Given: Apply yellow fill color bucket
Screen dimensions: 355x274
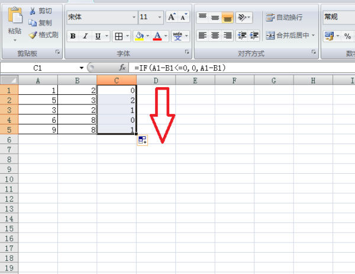Looking at the screenshot, I should [x=140, y=36].
